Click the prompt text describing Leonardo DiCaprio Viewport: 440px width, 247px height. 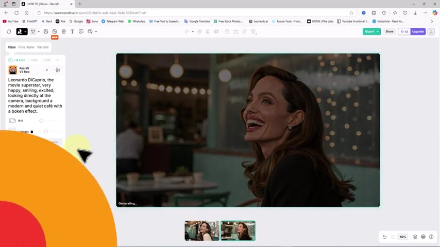coord(35,95)
